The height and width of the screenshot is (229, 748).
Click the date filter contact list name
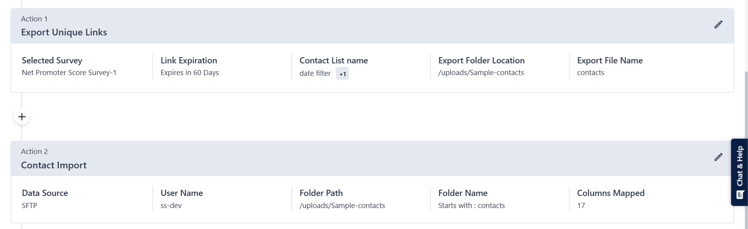(x=315, y=73)
